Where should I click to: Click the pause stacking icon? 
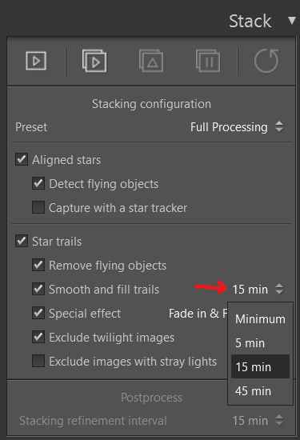click(208, 61)
